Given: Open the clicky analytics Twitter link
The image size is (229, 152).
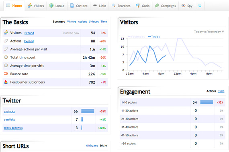Looking at the screenshot, I should click(x=13, y=128).
